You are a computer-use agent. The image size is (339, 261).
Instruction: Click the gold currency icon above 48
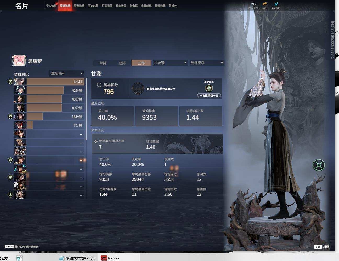[265, 4]
